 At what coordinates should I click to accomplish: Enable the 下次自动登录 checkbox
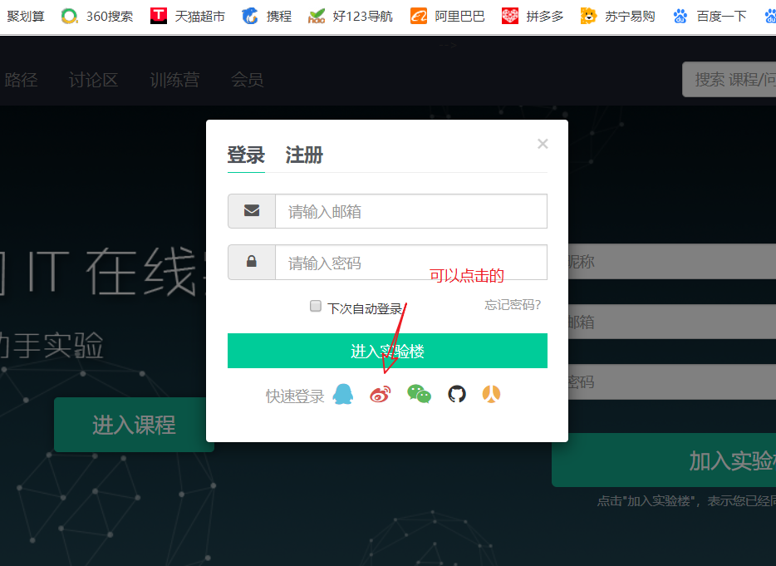[316, 306]
